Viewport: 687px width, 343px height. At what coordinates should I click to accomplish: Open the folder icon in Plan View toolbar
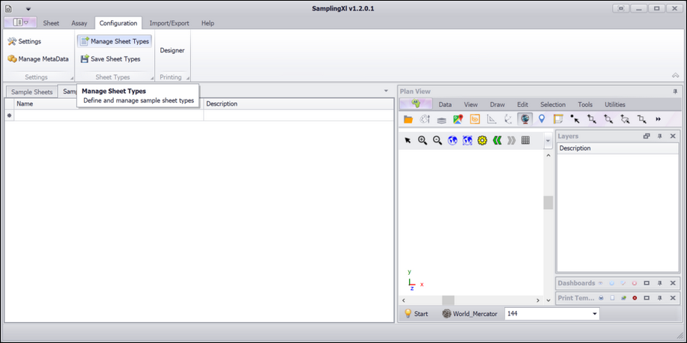coord(408,119)
